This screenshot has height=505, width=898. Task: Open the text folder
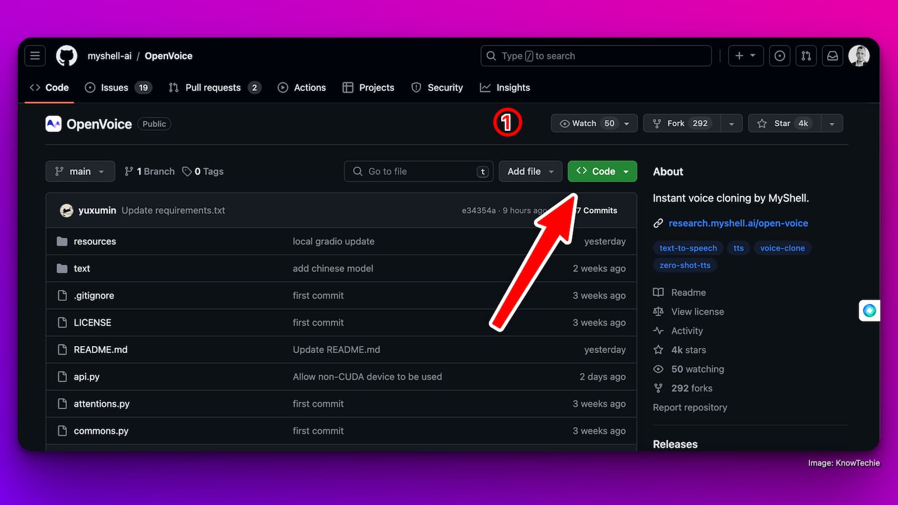[x=82, y=268]
